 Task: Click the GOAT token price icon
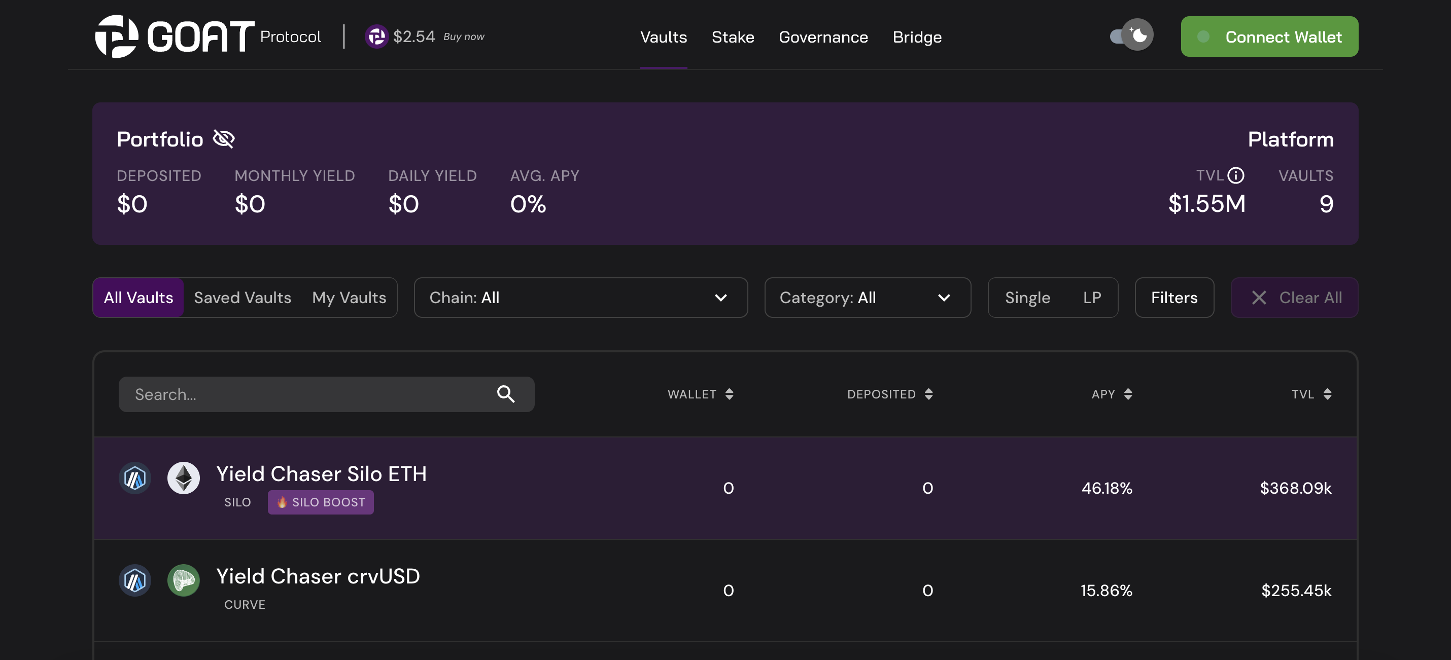tap(376, 36)
